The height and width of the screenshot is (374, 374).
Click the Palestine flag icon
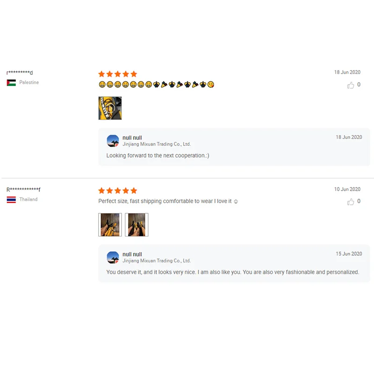click(11, 83)
